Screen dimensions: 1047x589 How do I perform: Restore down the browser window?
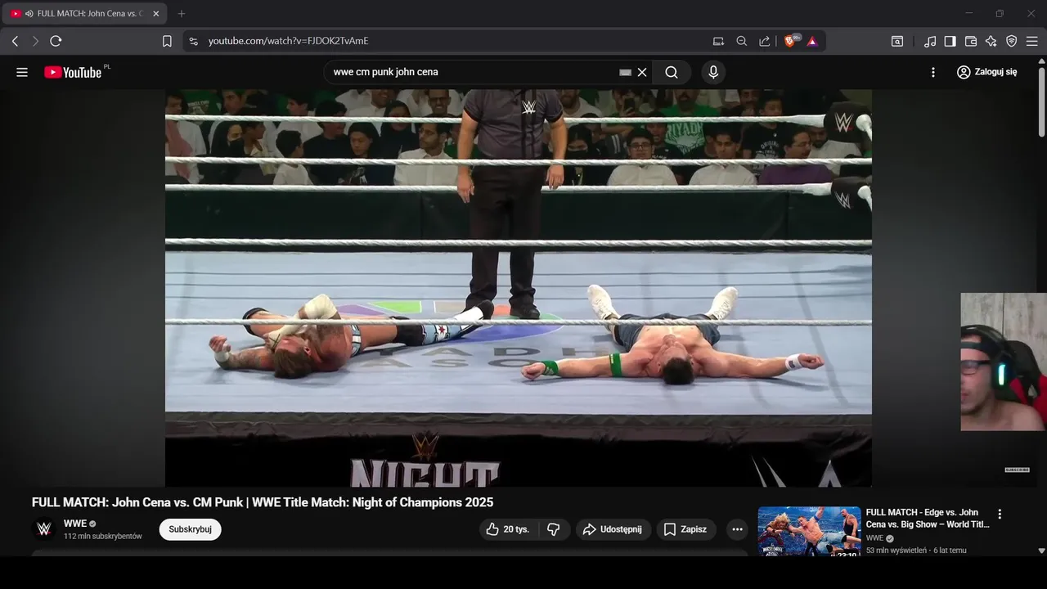click(1000, 14)
